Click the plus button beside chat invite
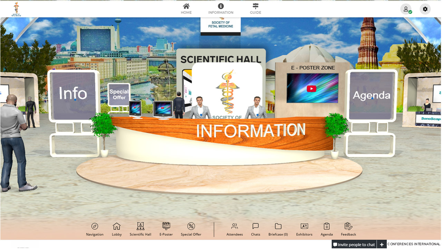Image resolution: width=442 pixels, height=249 pixels. (382, 245)
